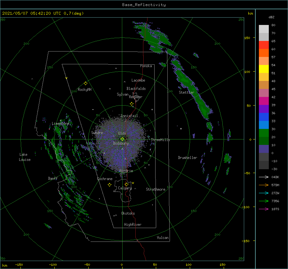Pick the lightest gray swatch at 80 dBZ
The height and width of the screenshot is (269, 288).
pyautogui.click(x=264, y=29)
